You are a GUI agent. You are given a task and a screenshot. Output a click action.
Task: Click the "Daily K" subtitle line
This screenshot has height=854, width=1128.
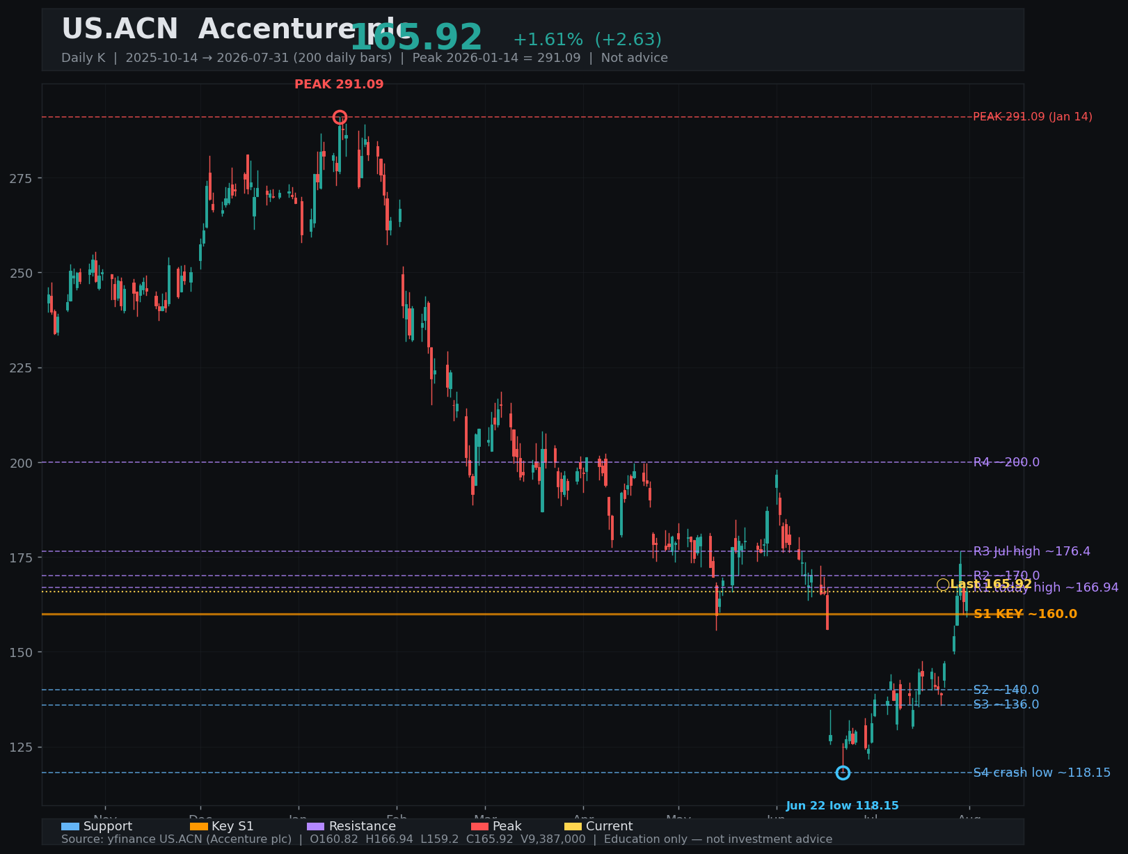365,58
